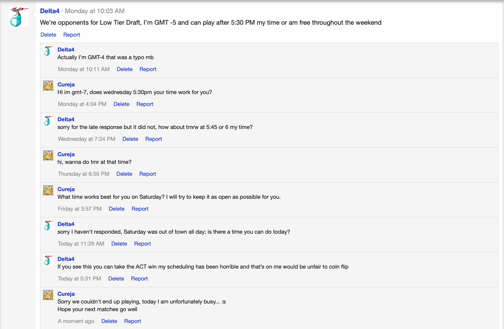Report the main Low Tier Draft post
504x329 pixels.
pos(72,35)
